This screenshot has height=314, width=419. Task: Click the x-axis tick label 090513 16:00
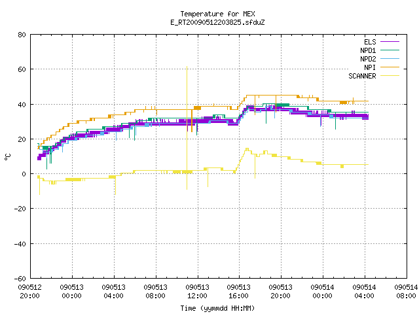point(239,292)
